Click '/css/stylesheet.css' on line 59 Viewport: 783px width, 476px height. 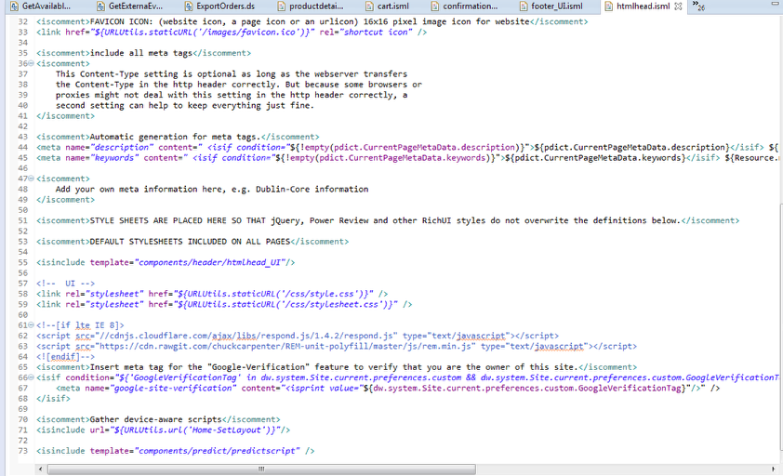point(331,305)
